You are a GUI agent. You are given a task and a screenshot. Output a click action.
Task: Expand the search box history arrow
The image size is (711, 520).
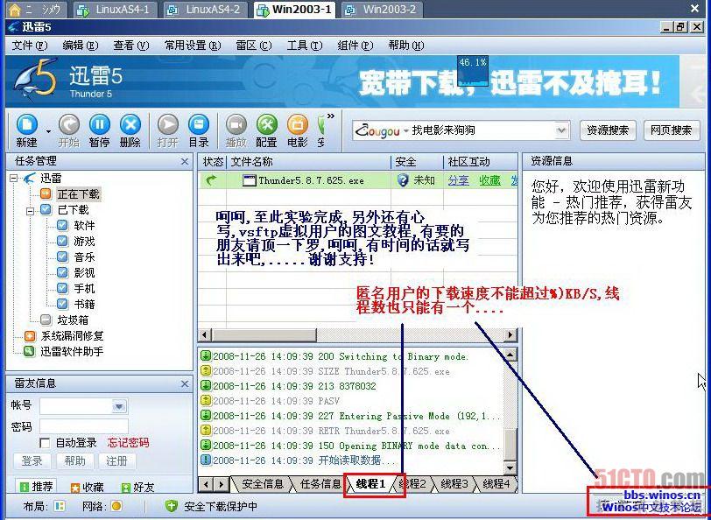(x=561, y=130)
